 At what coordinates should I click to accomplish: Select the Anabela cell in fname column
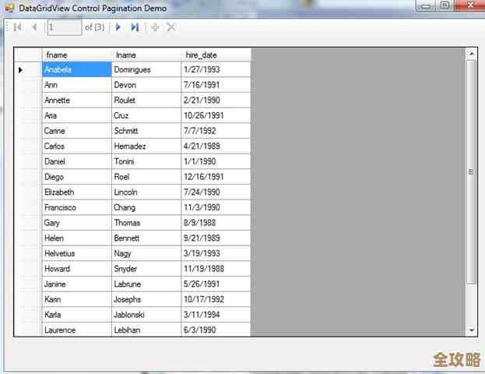(76, 69)
